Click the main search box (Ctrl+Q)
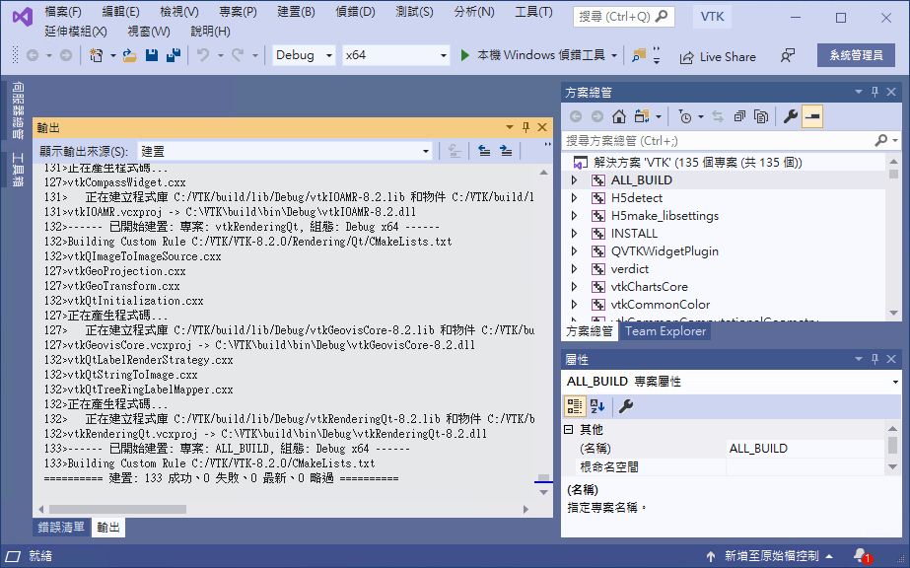Image resolution: width=910 pixels, height=568 pixels. 623,17
